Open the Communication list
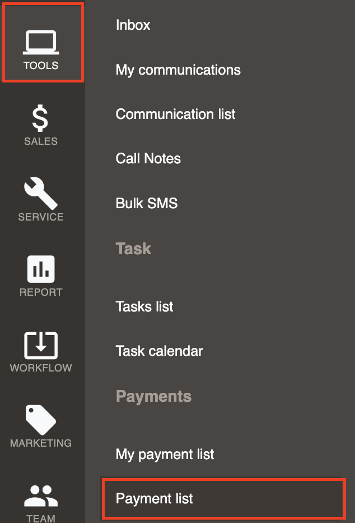The width and height of the screenshot is (355, 523). [x=175, y=114]
